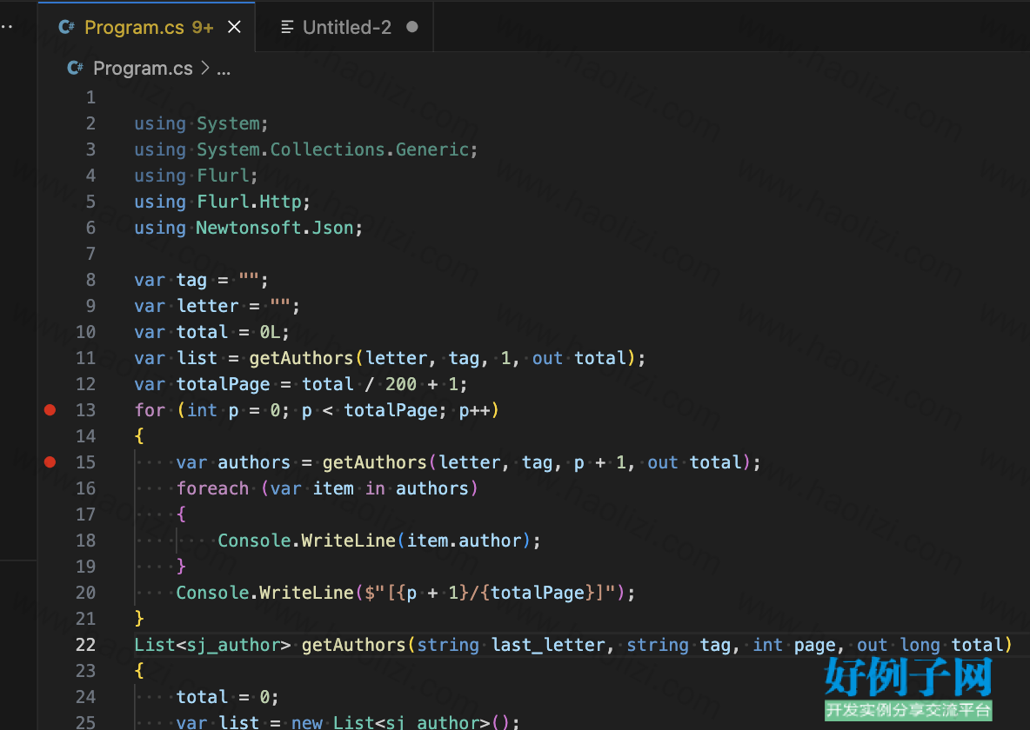
Task: Open the breadcrumb ellipsis symbol dropdown
Action: [224, 69]
